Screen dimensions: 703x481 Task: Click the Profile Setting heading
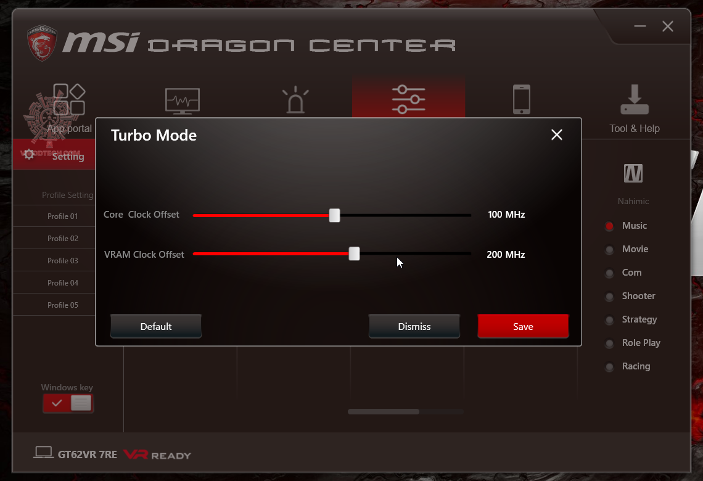click(x=68, y=195)
